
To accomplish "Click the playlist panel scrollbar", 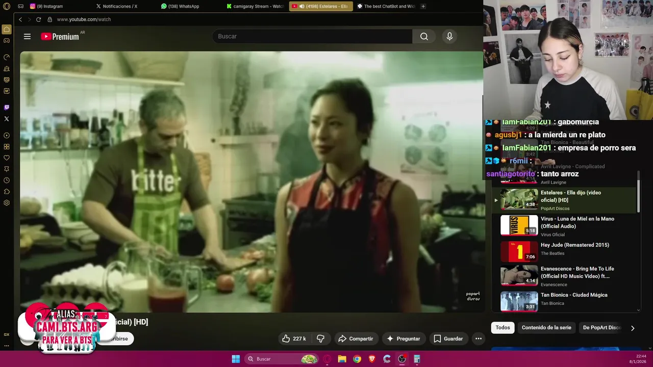I will pyautogui.click(x=639, y=191).
